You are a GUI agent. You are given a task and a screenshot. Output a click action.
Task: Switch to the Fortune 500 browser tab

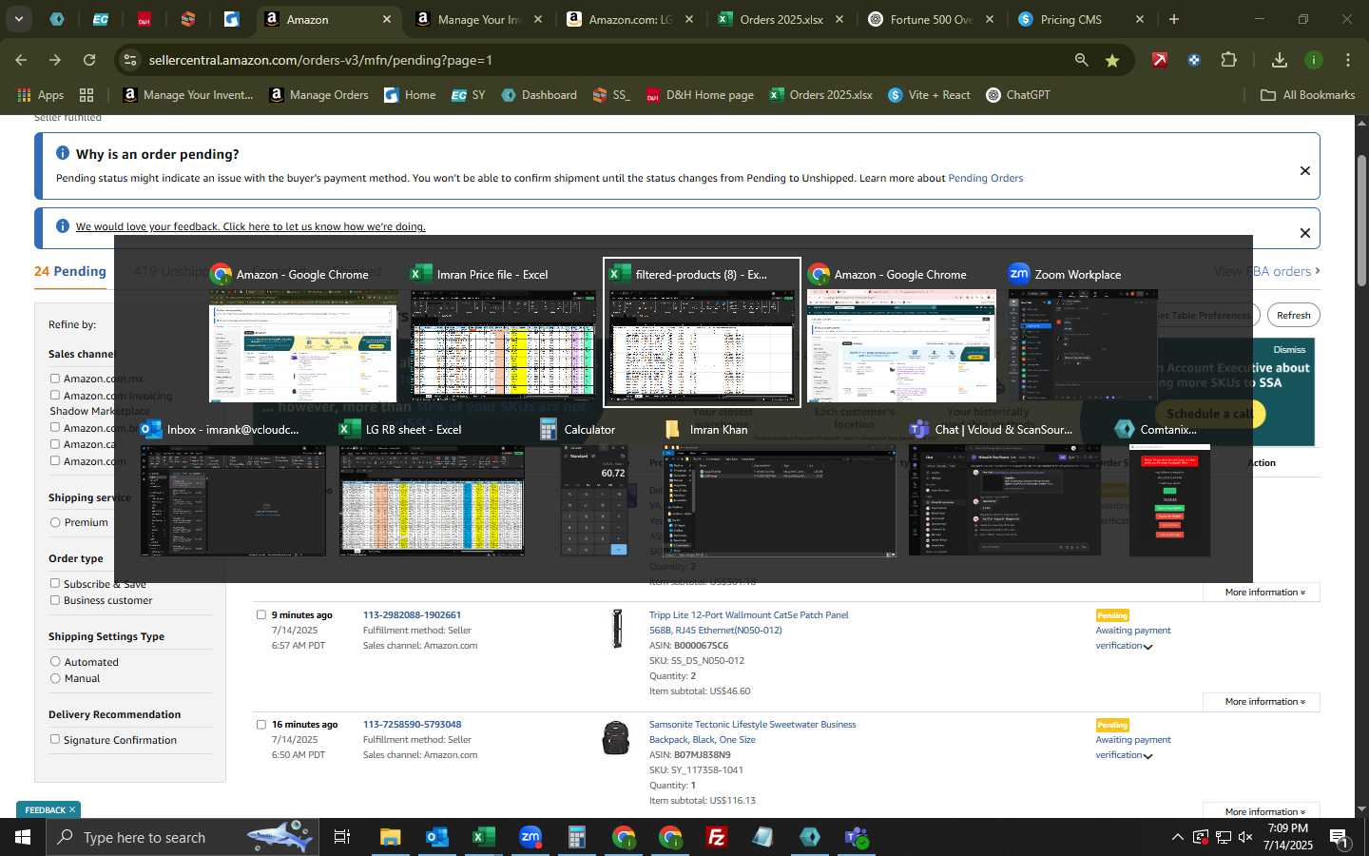932,19
